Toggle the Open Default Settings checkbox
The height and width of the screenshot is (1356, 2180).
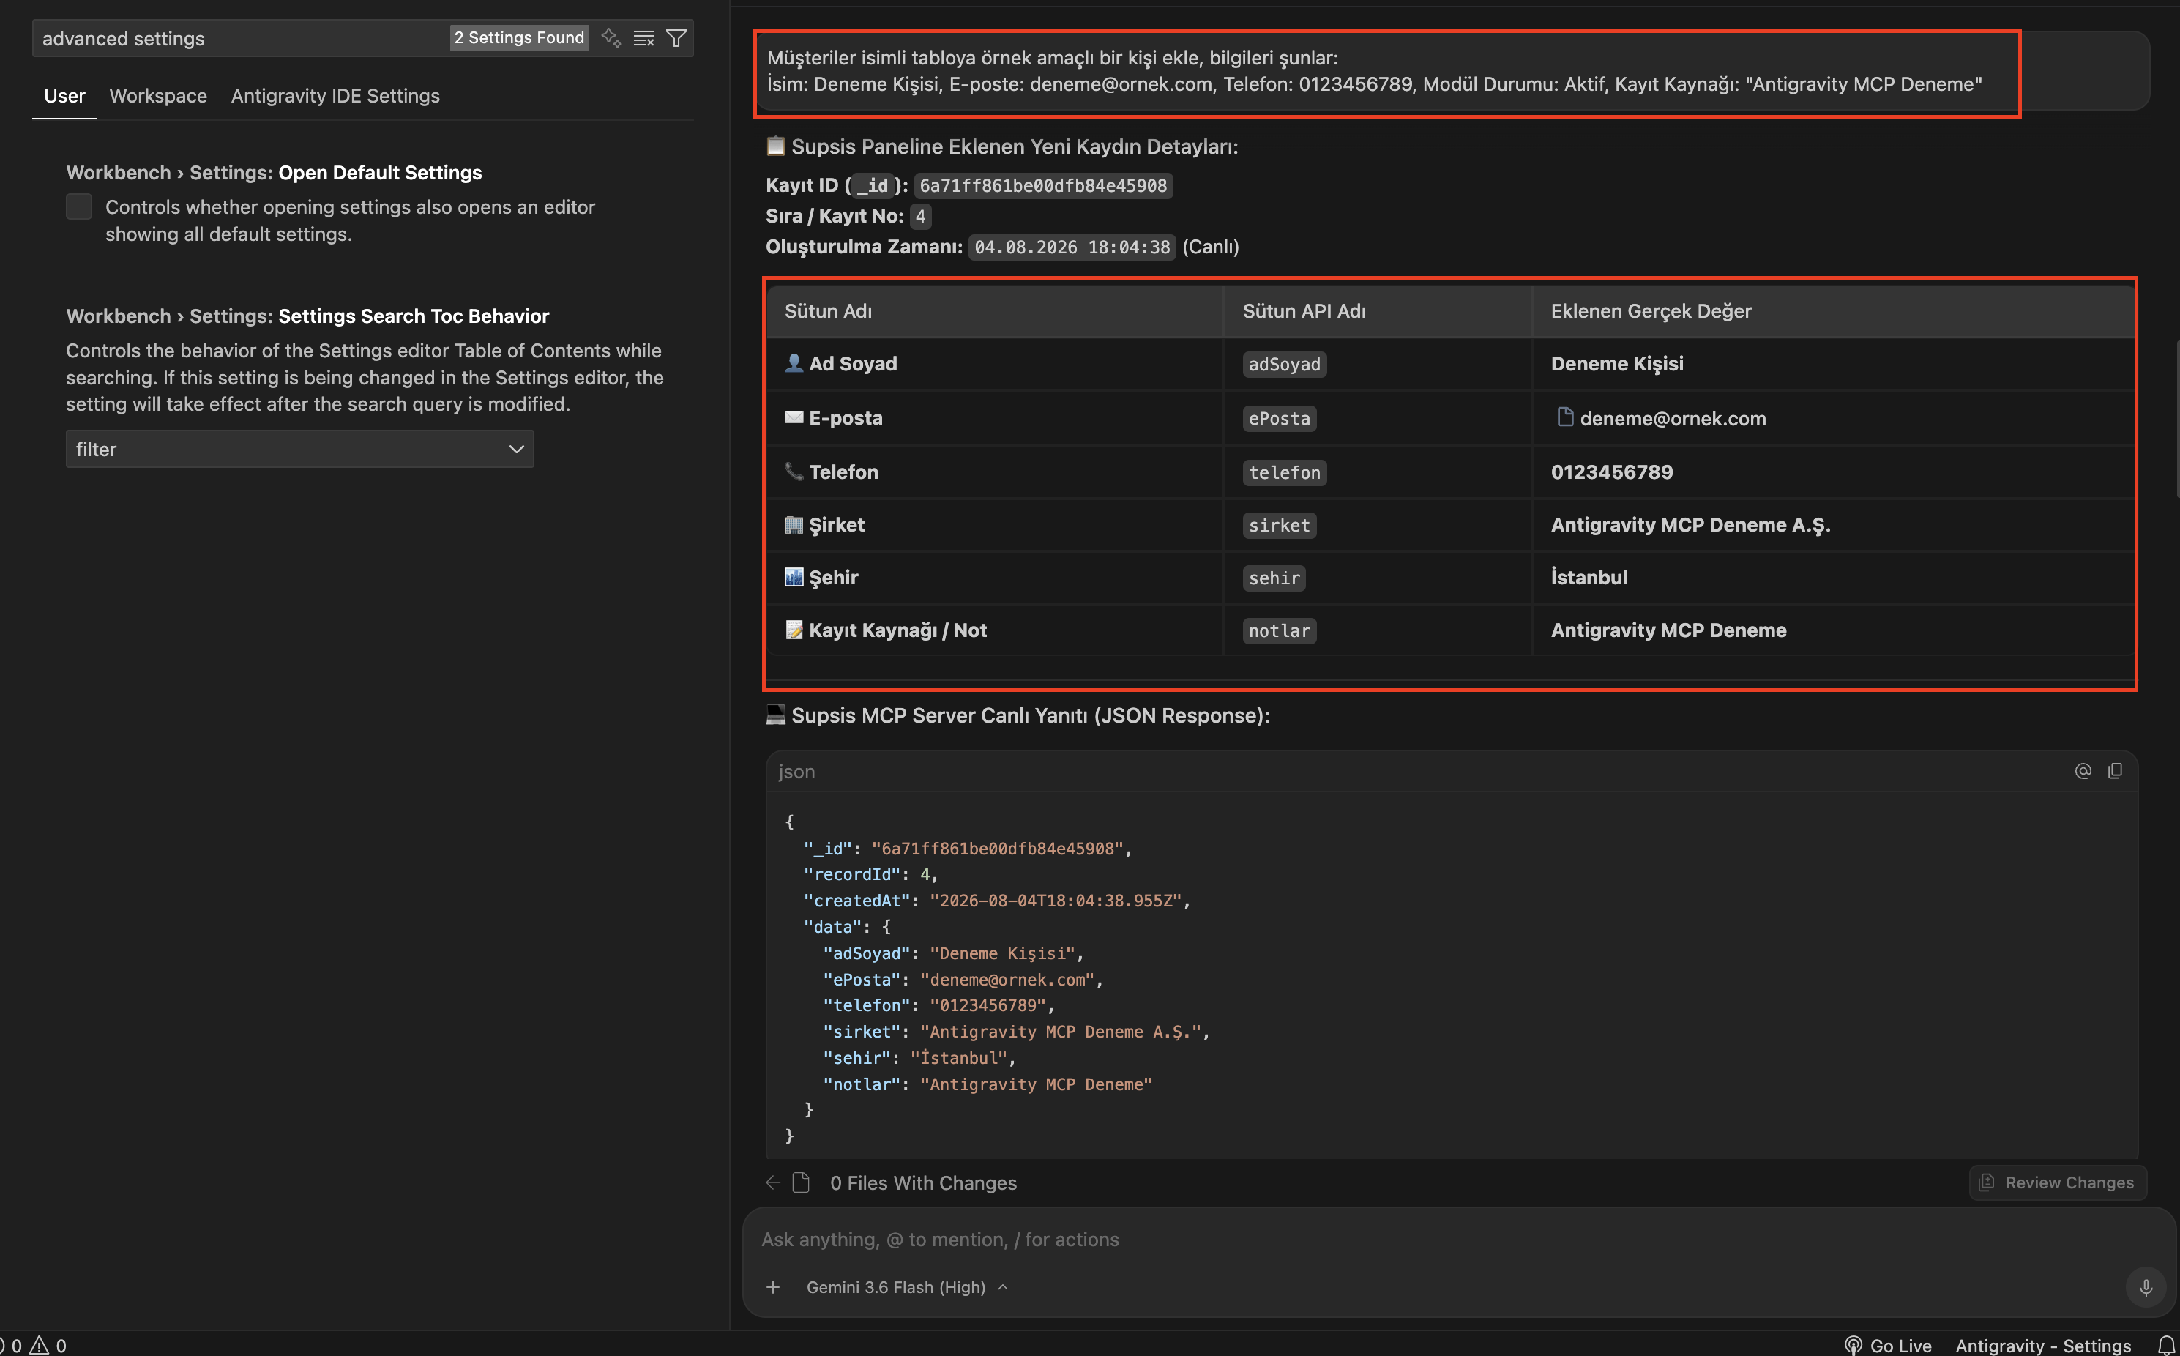(79, 207)
